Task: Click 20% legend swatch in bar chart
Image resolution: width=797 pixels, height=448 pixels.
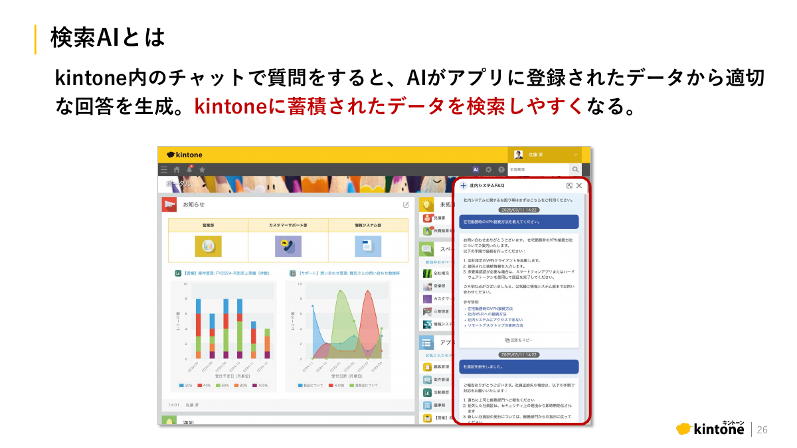Action: [181, 385]
